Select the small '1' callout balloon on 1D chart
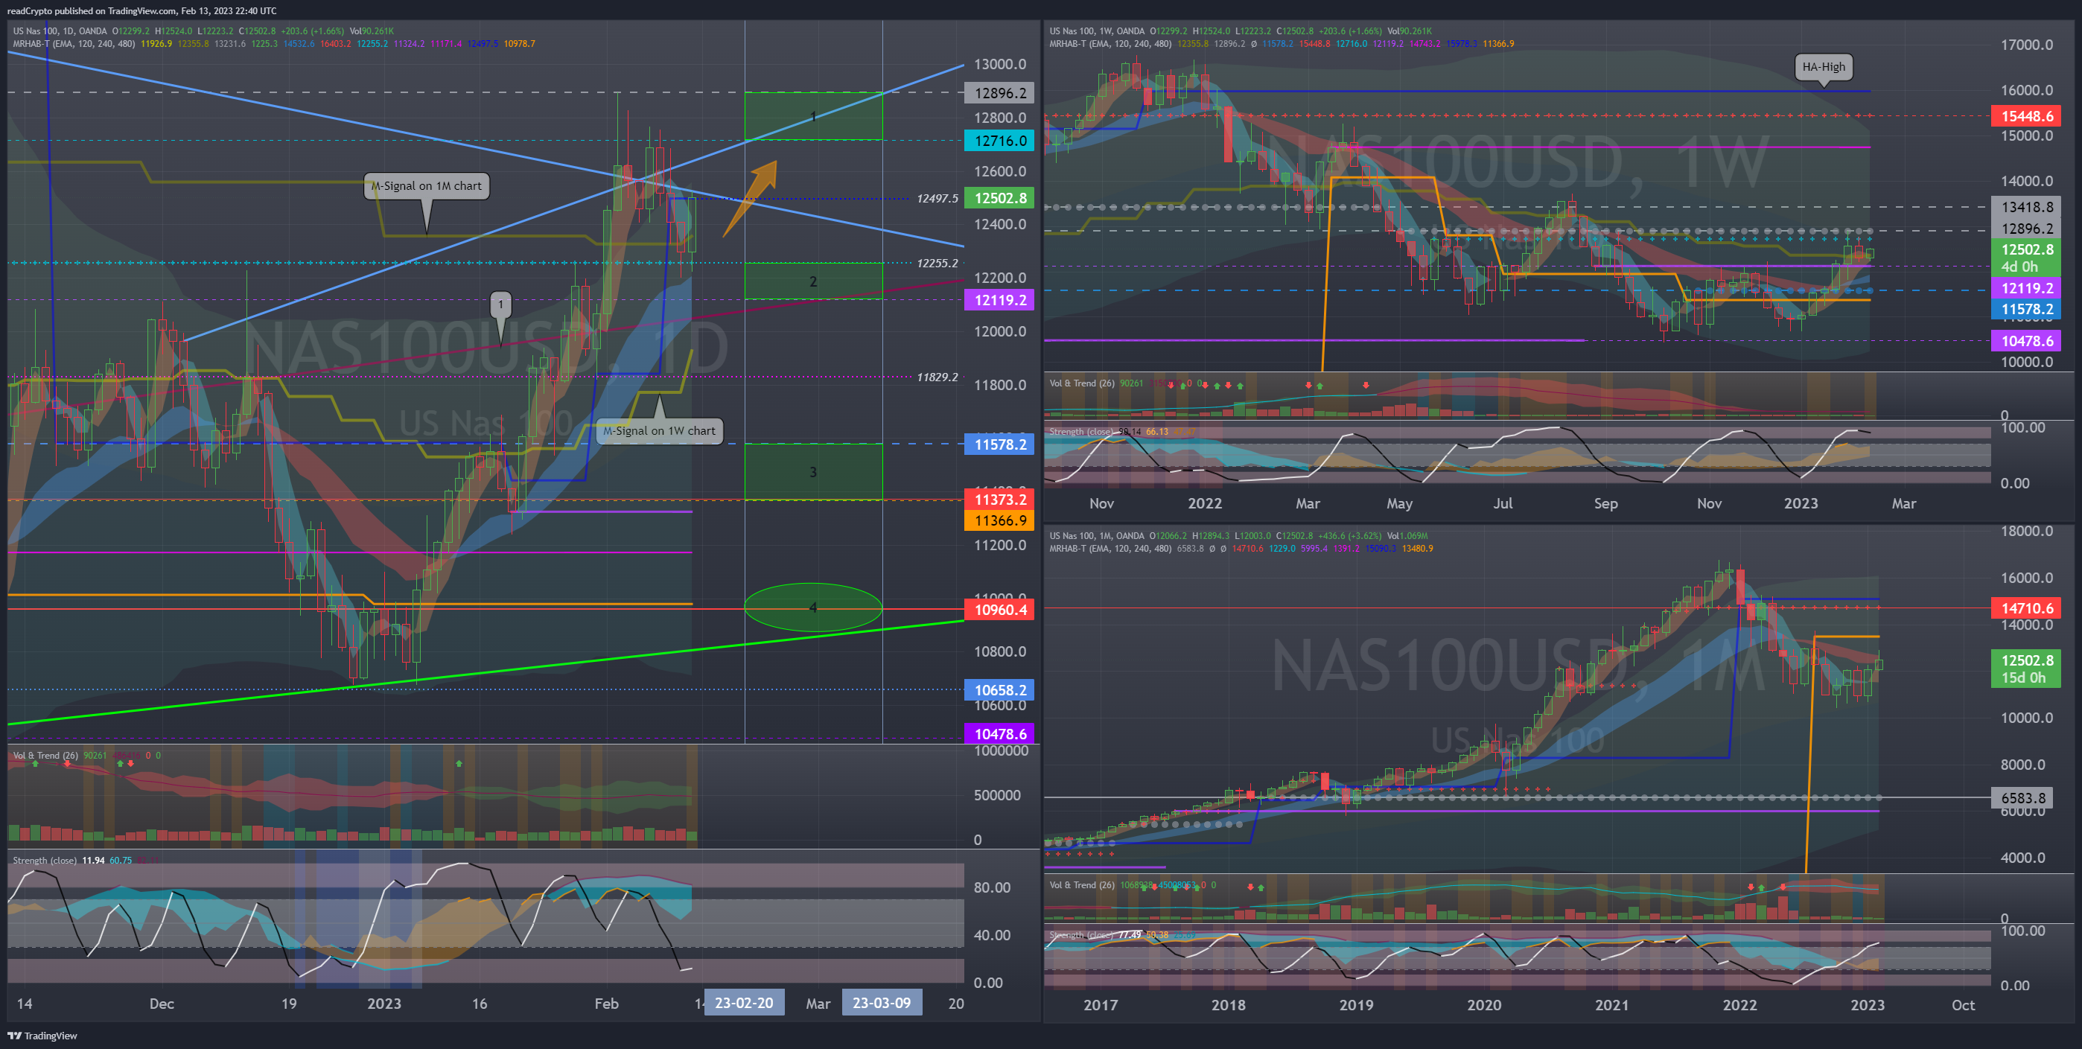 500,305
